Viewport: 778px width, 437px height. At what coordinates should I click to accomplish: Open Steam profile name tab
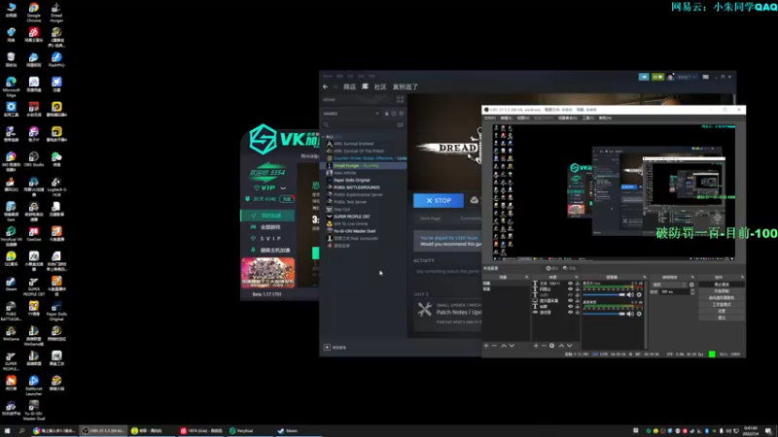406,86
